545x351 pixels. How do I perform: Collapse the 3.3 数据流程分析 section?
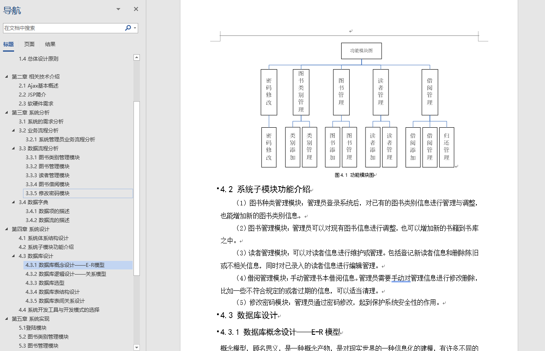tap(12, 148)
